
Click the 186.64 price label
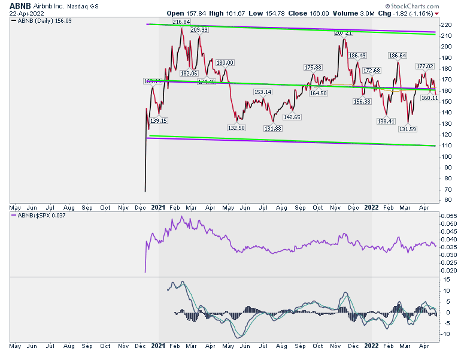point(398,56)
